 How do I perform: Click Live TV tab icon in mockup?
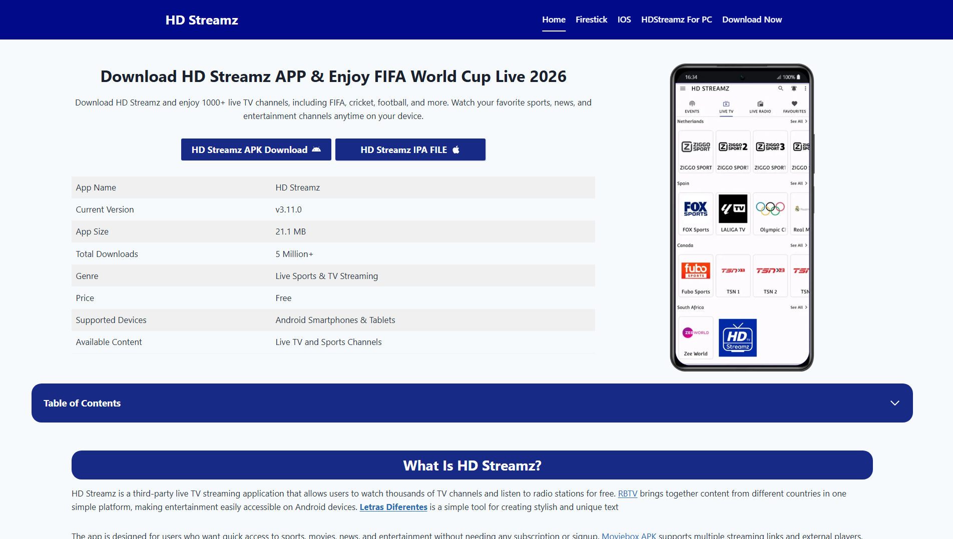(726, 103)
